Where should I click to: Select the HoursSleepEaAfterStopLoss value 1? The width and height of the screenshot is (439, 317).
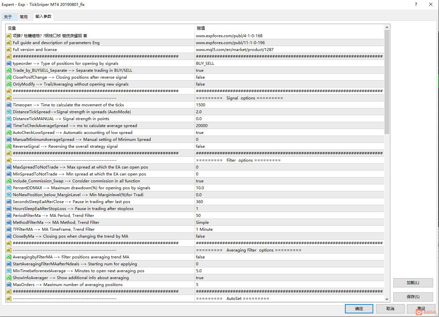coord(197,209)
